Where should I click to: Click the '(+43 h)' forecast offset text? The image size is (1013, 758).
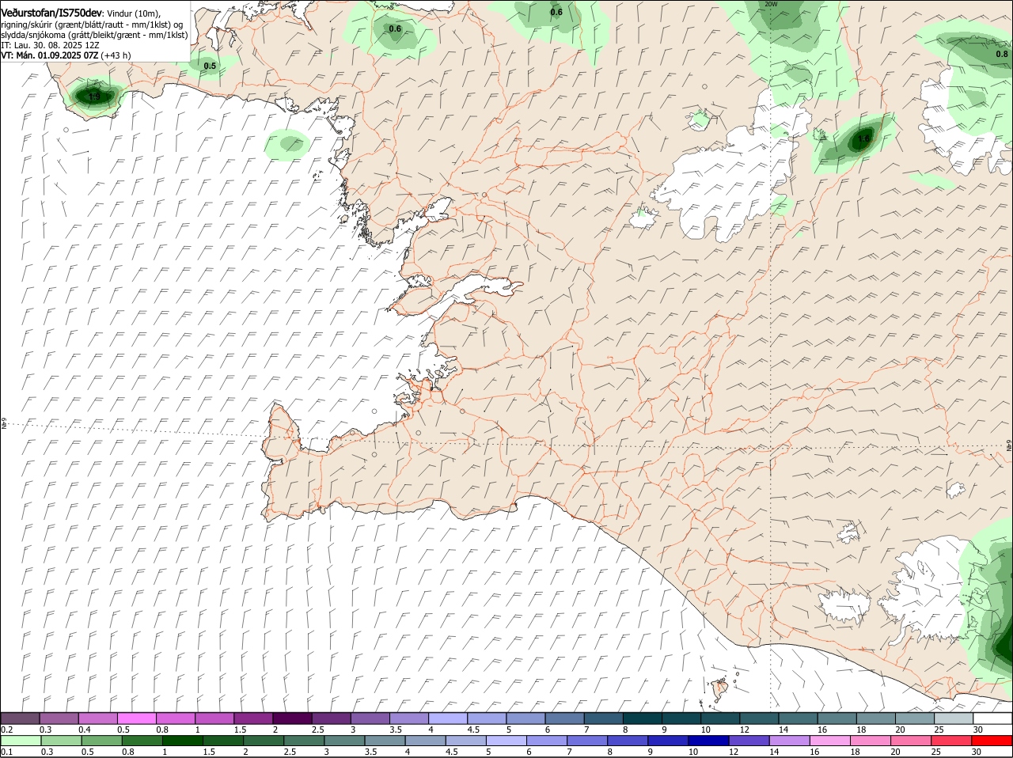pyautogui.click(x=116, y=55)
